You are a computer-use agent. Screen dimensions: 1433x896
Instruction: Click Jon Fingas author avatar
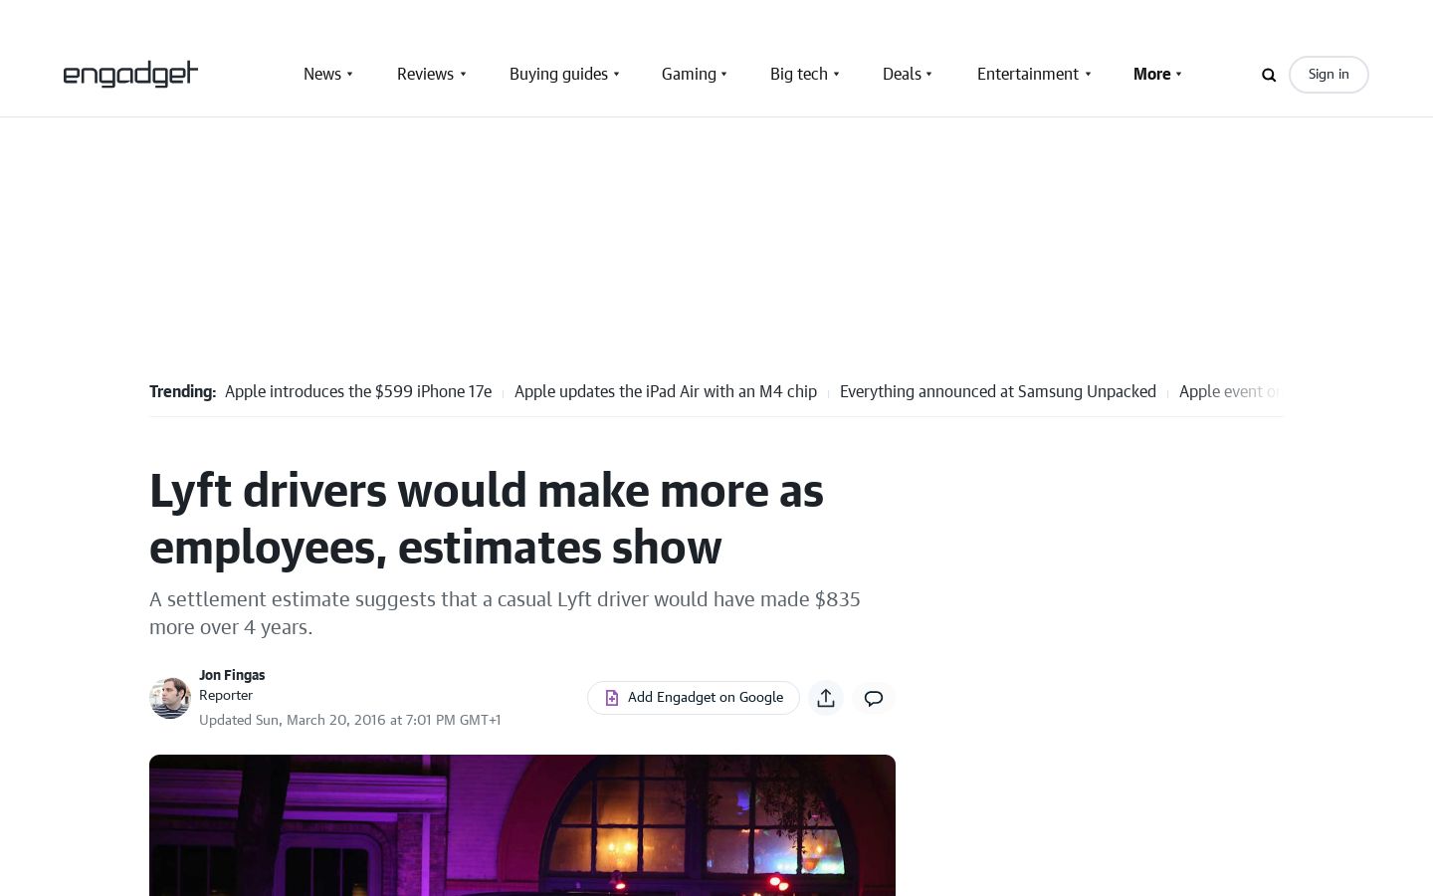[x=169, y=698]
